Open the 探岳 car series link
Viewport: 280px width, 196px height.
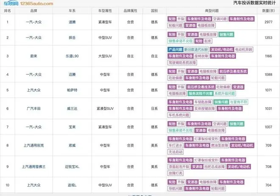pos(72,37)
